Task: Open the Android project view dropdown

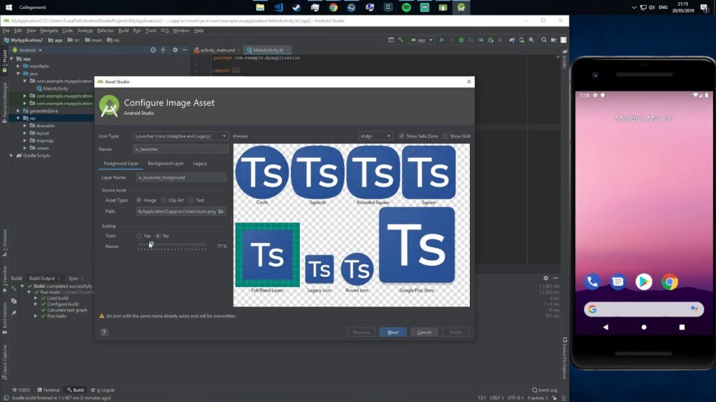Action: [27, 50]
